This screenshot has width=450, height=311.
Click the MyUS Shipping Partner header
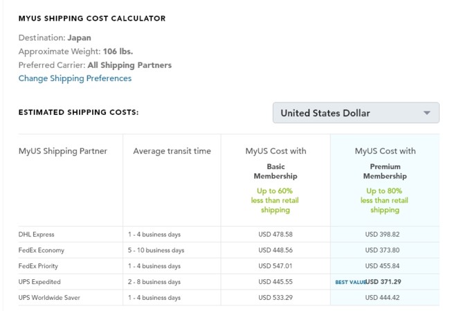coord(63,151)
